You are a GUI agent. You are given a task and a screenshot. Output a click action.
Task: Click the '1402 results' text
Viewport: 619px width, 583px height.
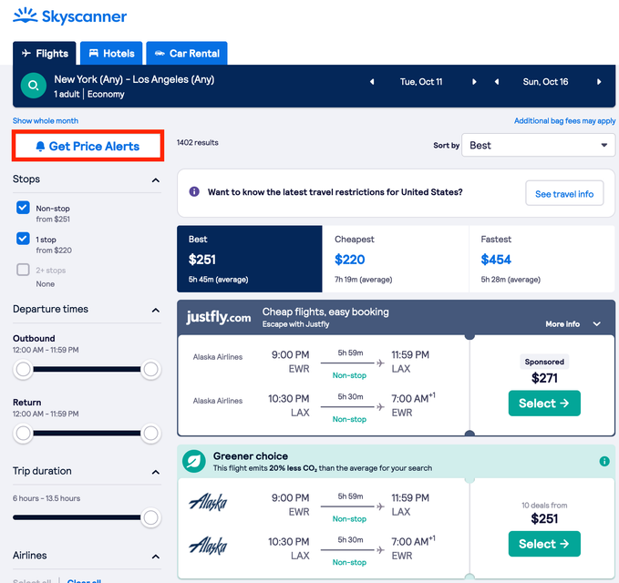(x=198, y=142)
